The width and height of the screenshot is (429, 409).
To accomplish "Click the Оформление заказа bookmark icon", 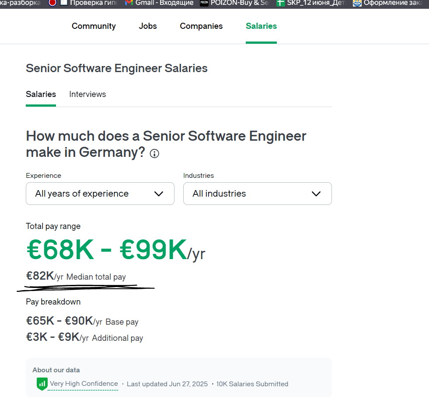I will click(x=357, y=3).
